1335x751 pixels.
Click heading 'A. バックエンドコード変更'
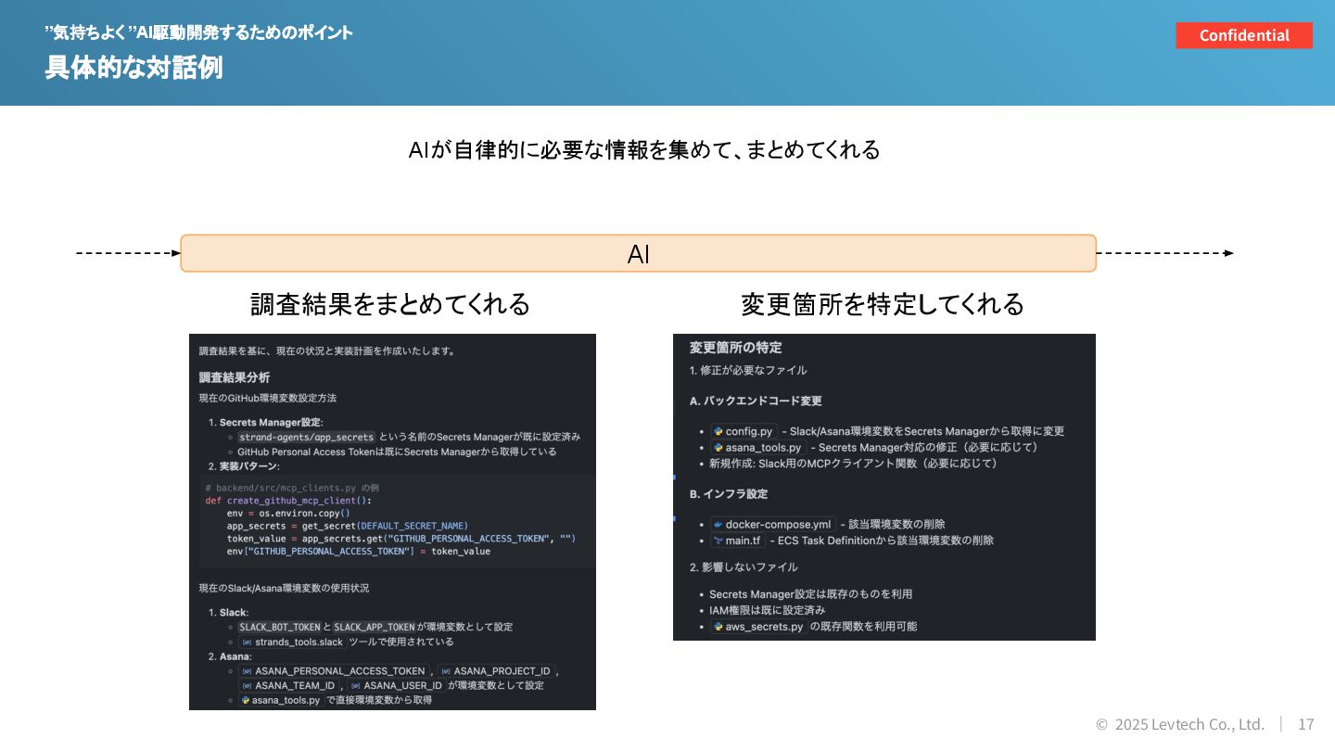pyautogui.click(x=756, y=401)
